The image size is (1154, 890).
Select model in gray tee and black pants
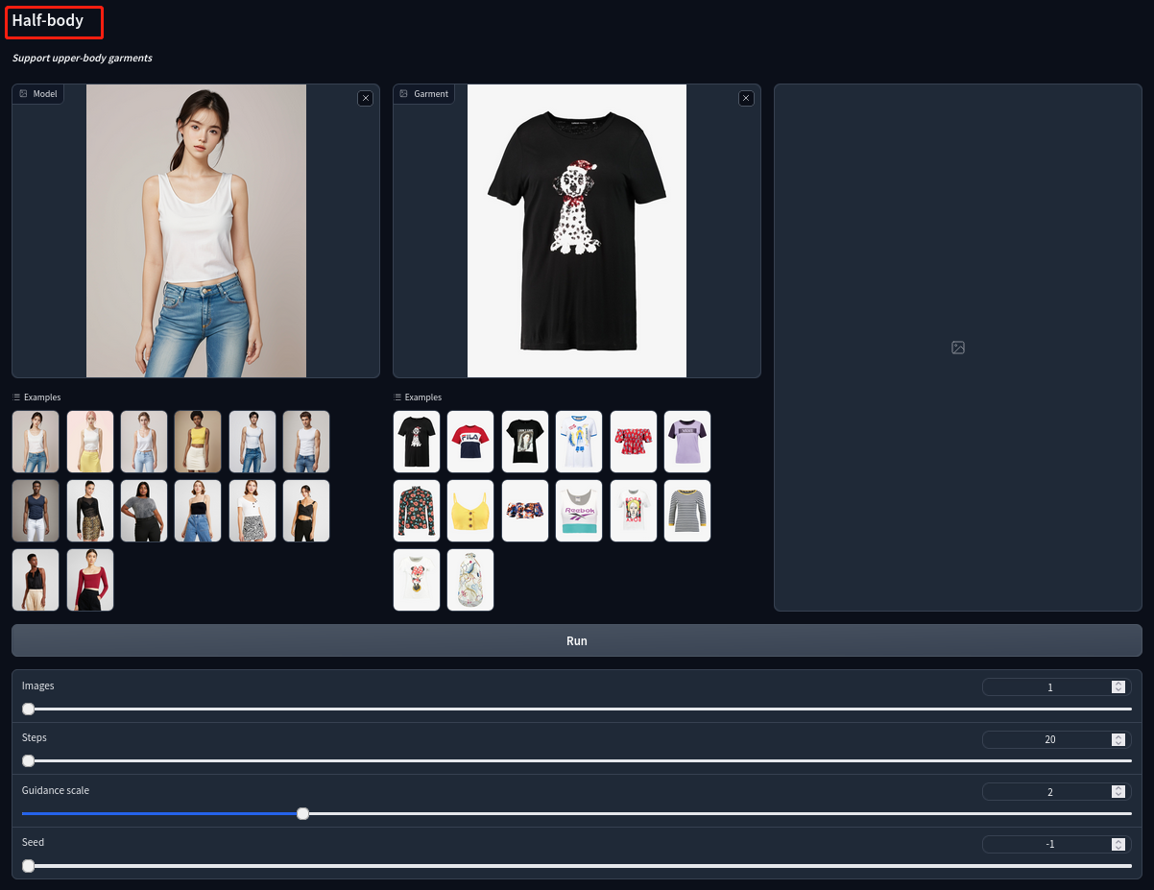[x=144, y=511]
